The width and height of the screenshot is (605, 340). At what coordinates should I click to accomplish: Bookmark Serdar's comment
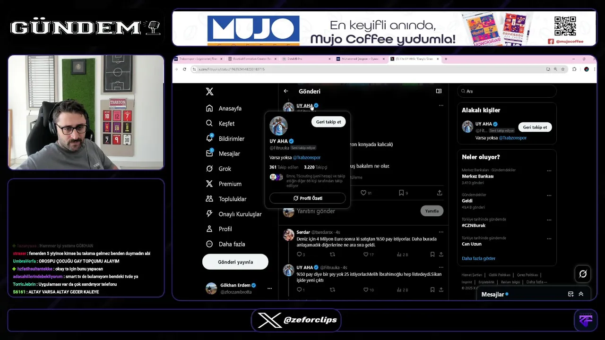pyautogui.click(x=432, y=255)
